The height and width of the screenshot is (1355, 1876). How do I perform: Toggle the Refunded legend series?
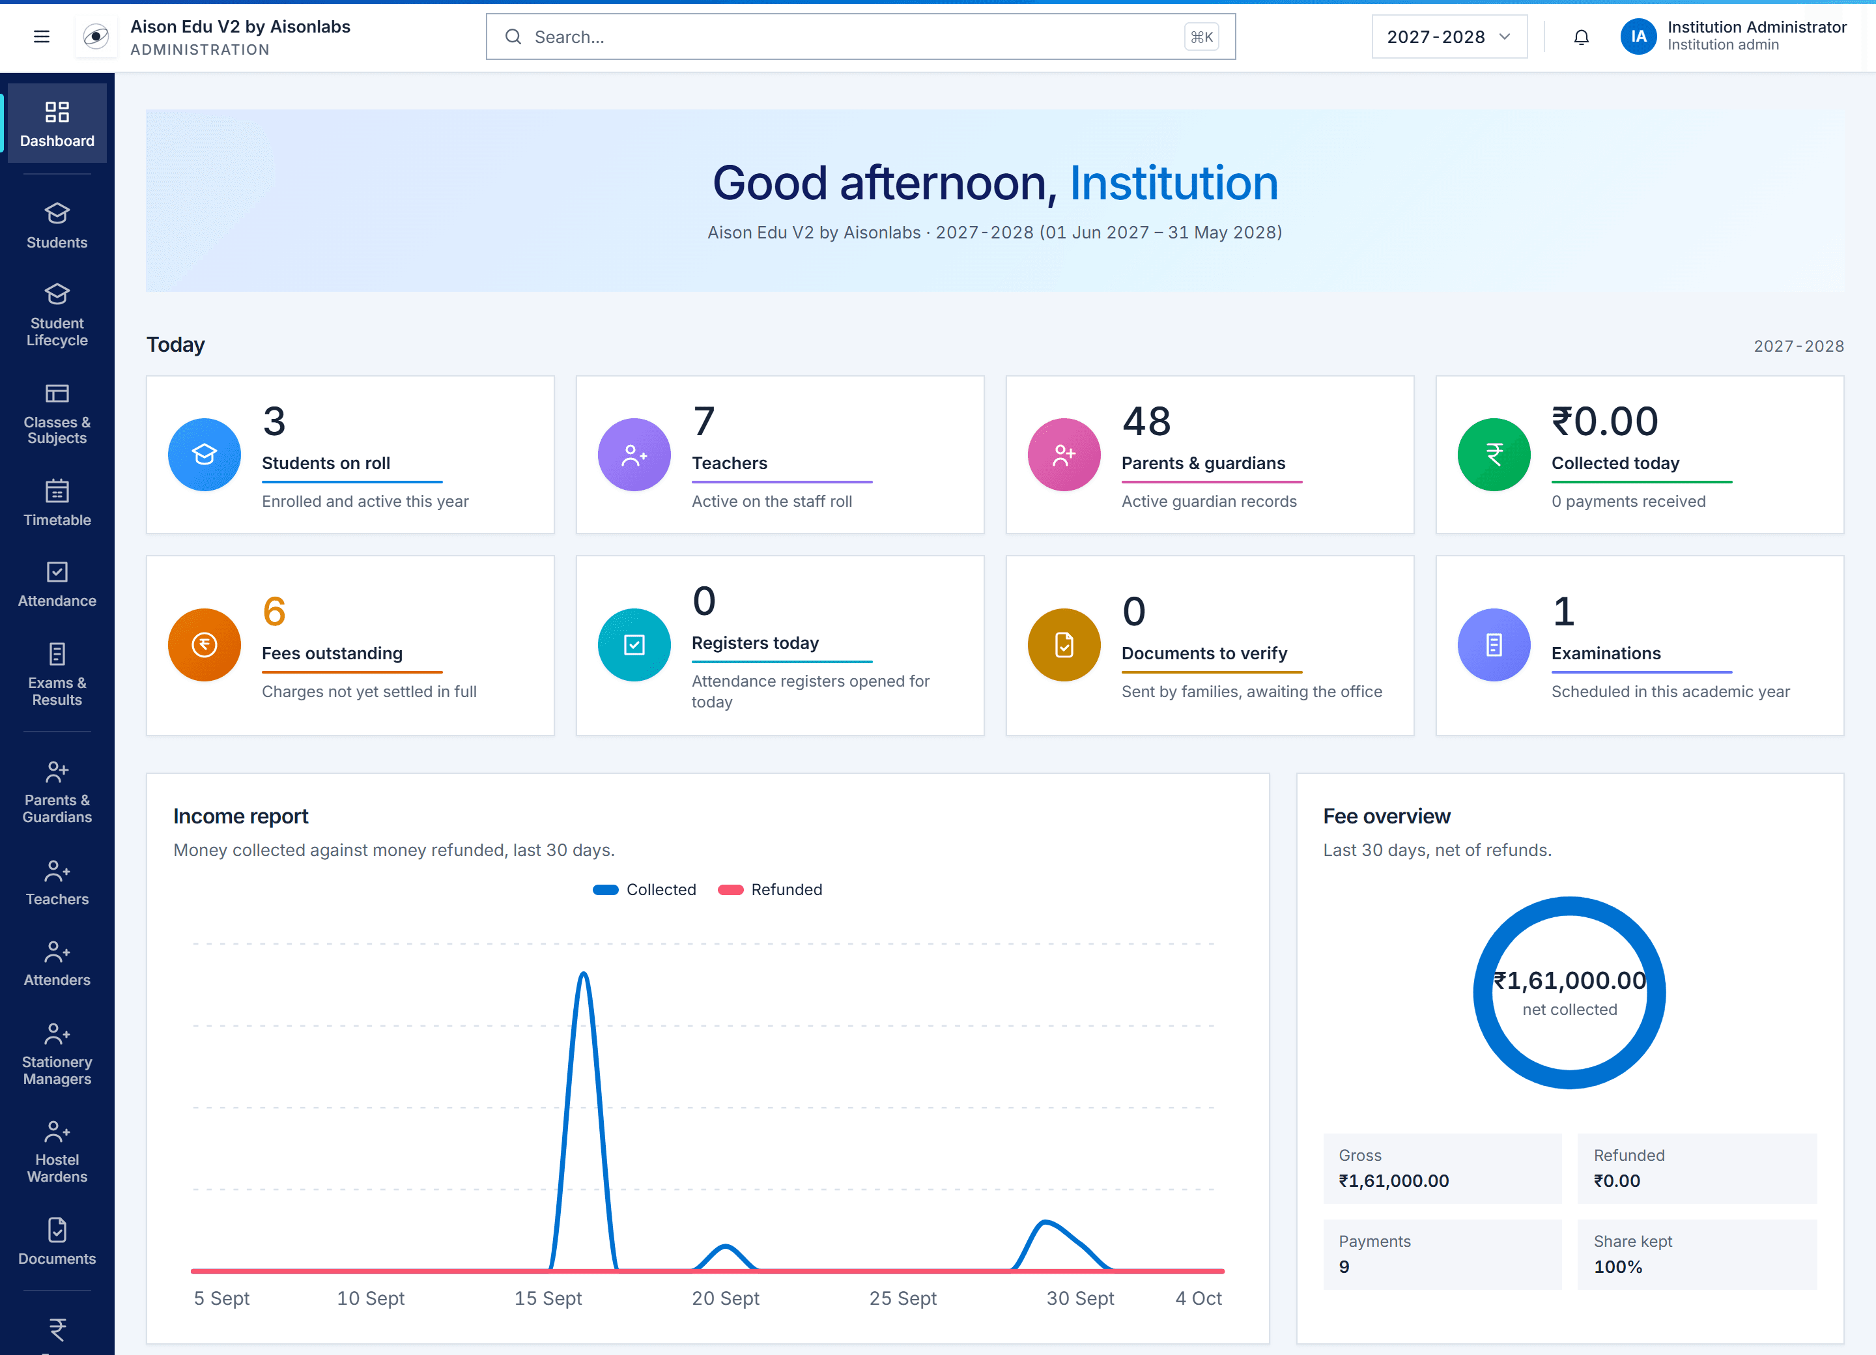[x=770, y=889]
